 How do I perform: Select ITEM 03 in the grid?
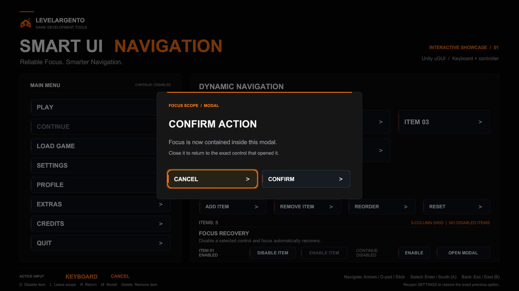point(444,122)
